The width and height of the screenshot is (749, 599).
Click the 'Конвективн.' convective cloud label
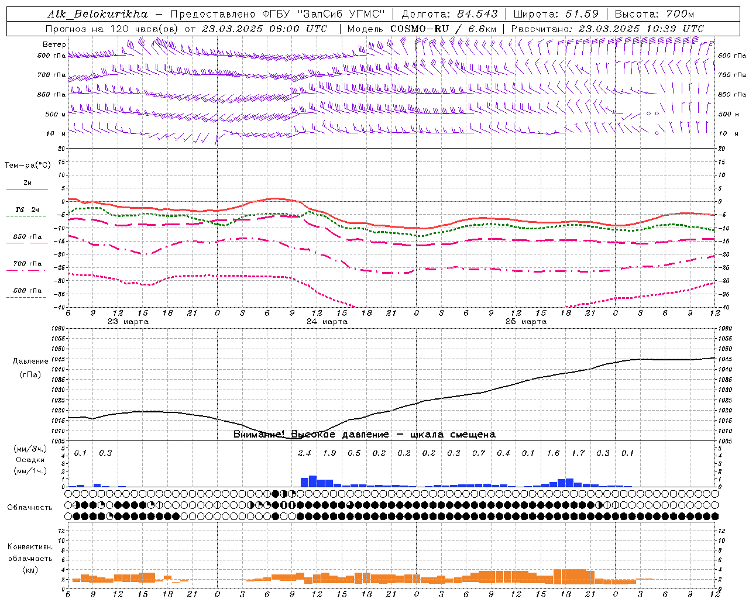pyautogui.click(x=30, y=547)
